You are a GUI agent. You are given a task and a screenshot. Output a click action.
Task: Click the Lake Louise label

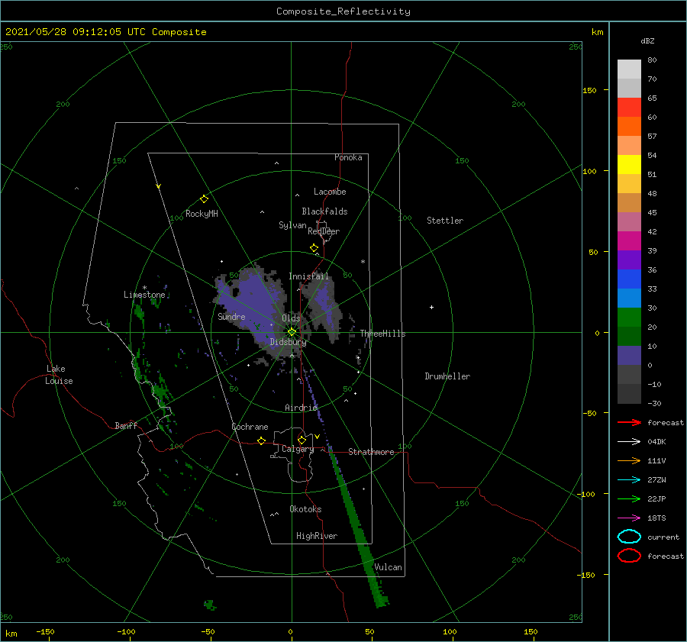59,375
